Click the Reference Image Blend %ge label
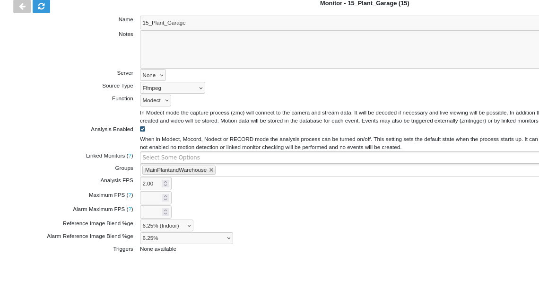Image resolution: width=539 pixels, height=282 pixels. (x=98, y=223)
